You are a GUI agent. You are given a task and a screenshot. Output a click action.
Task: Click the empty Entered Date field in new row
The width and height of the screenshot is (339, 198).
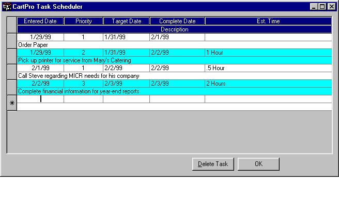[40, 99]
